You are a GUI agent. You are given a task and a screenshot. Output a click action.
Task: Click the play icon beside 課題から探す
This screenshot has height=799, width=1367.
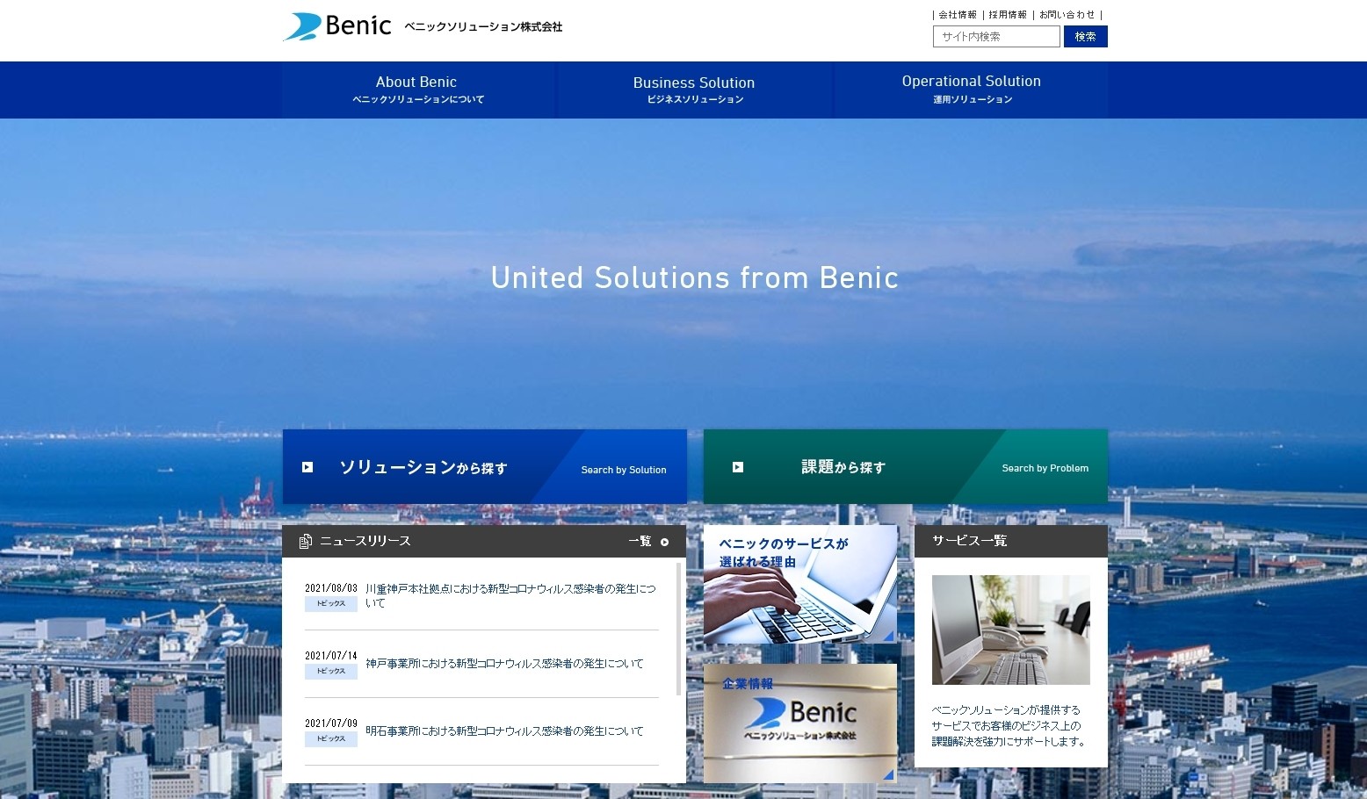pos(738,467)
